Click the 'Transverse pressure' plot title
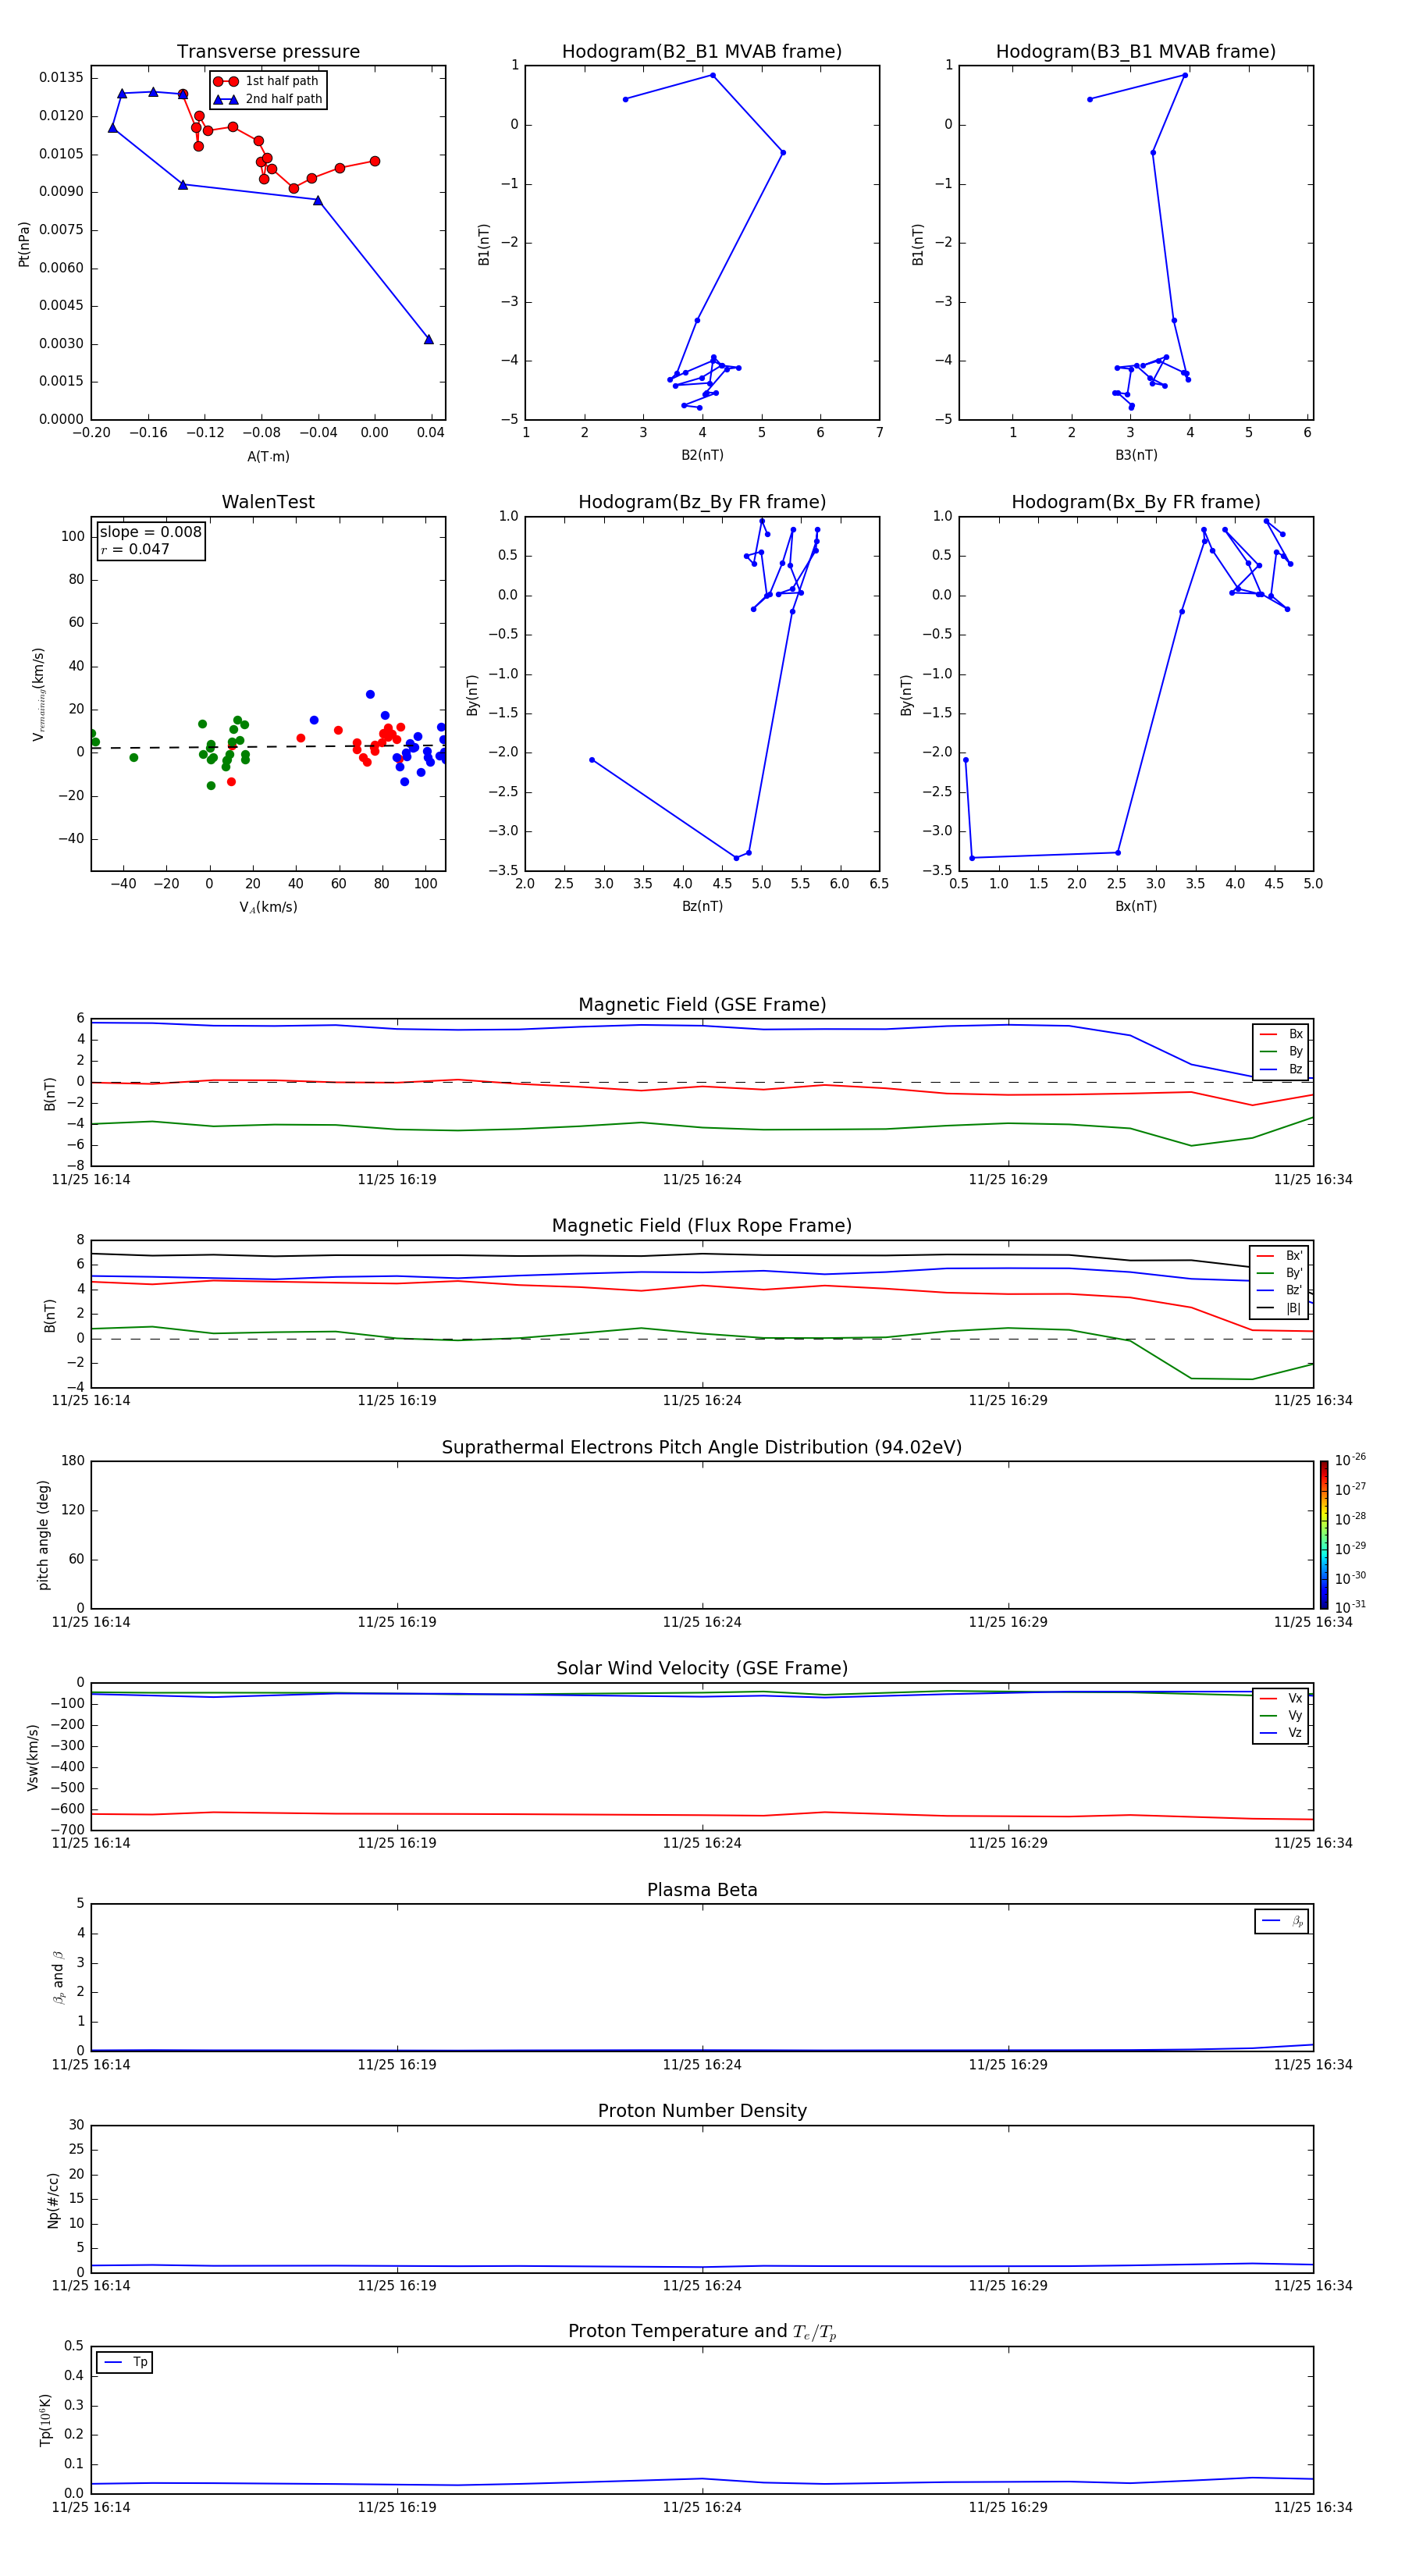Viewport: 1405px width, 2576px height. point(268,51)
